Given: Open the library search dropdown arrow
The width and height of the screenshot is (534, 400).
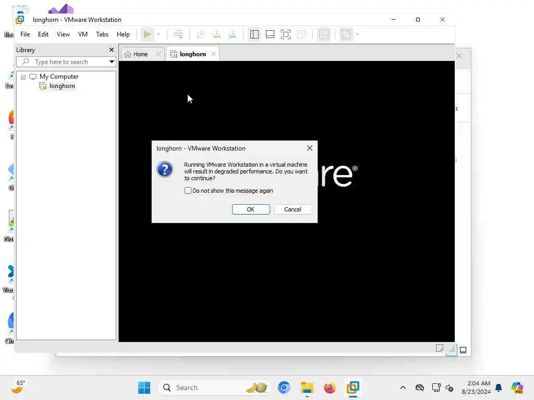Looking at the screenshot, I should tap(112, 62).
